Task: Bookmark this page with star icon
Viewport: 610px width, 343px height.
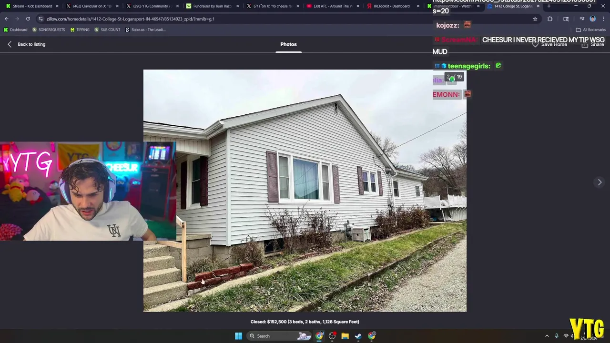Action: point(535,19)
